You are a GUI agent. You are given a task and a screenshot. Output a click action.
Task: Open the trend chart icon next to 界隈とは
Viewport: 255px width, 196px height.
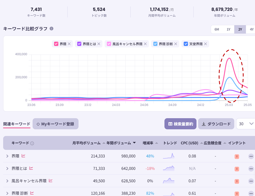(31, 168)
